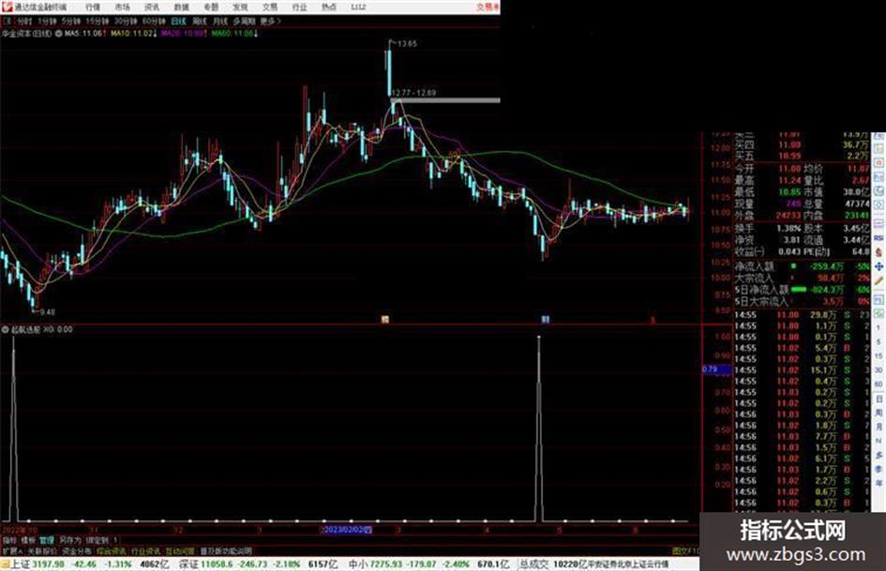Select the 多周期 multi-period tab
This screenshot has width=886, height=571.
244,21
